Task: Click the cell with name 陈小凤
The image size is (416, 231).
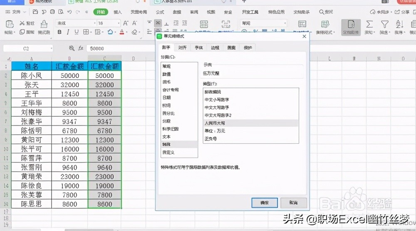Action: coord(31,76)
